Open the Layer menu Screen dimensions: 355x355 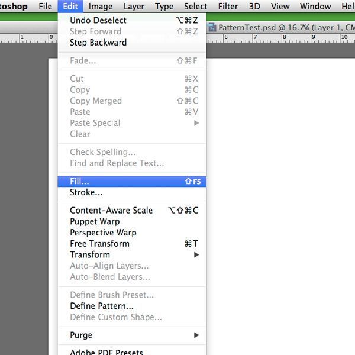click(x=134, y=7)
